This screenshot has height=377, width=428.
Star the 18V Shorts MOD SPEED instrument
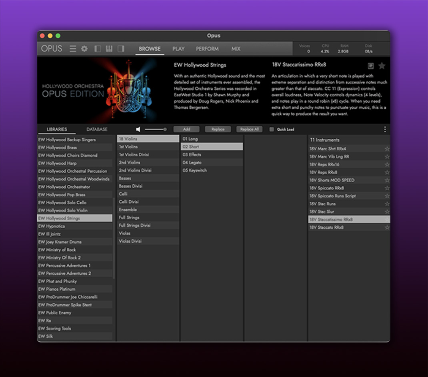(387, 180)
